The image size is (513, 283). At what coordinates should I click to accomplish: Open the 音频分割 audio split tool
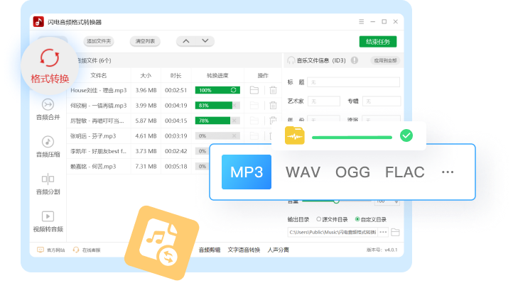[x=48, y=184]
